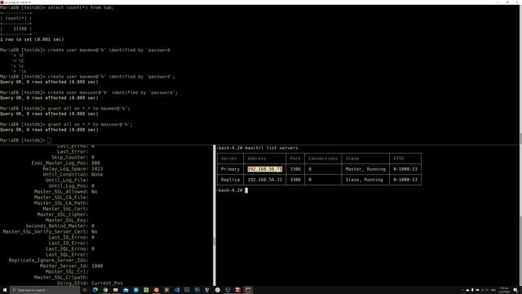
Task: Click the Primary row GTID 0-1000-13
Action: [x=405, y=169]
